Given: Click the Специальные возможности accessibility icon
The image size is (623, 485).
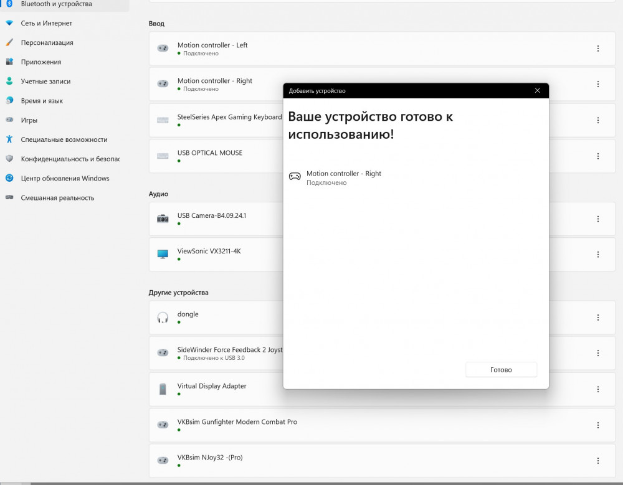Looking at the screenshot, I should click(9, 139).
